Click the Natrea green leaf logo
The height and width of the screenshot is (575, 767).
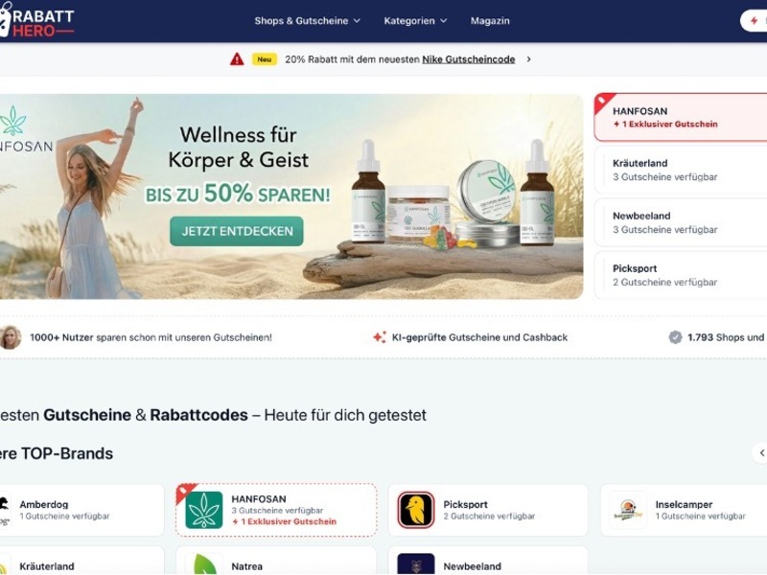[x=204, y=564]
